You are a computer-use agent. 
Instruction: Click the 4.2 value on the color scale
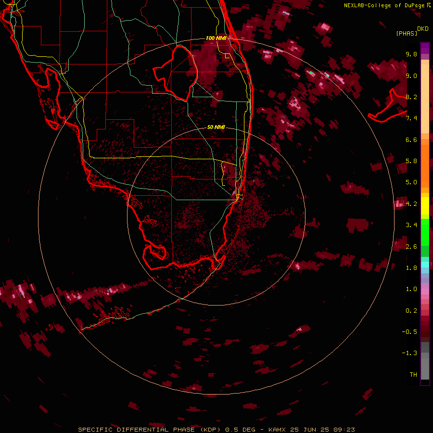click(x=411, y=204)
